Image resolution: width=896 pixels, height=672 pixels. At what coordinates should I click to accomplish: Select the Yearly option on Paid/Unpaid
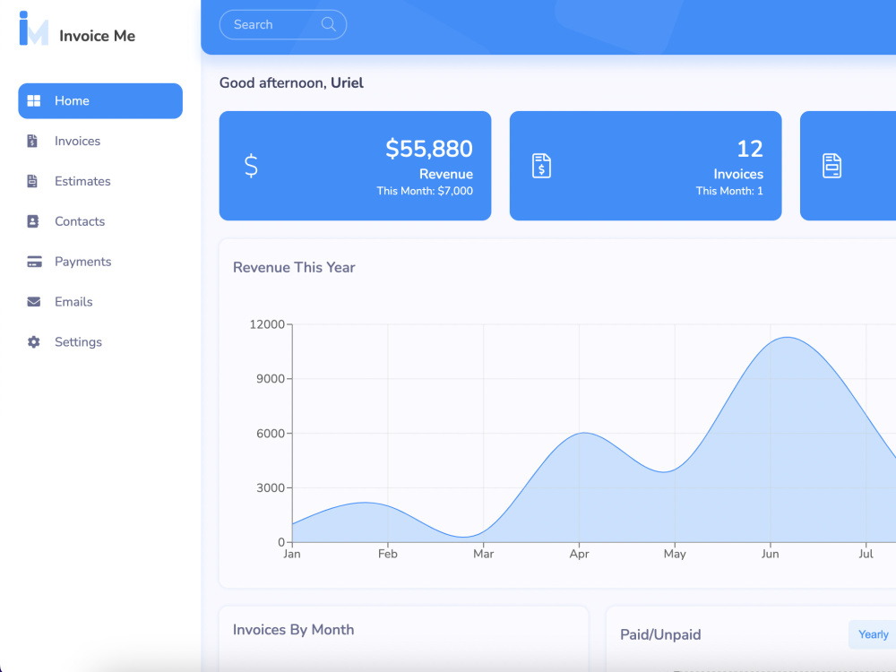pos(873,634)
